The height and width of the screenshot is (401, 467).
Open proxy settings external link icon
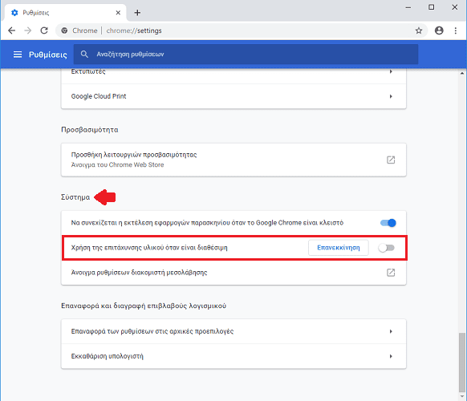point(391,273)
